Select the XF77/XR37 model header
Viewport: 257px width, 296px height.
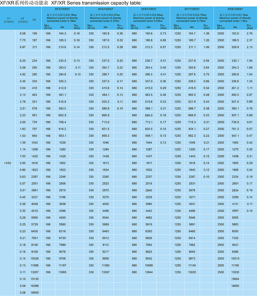pyautogui.click(x=192, y=9)
